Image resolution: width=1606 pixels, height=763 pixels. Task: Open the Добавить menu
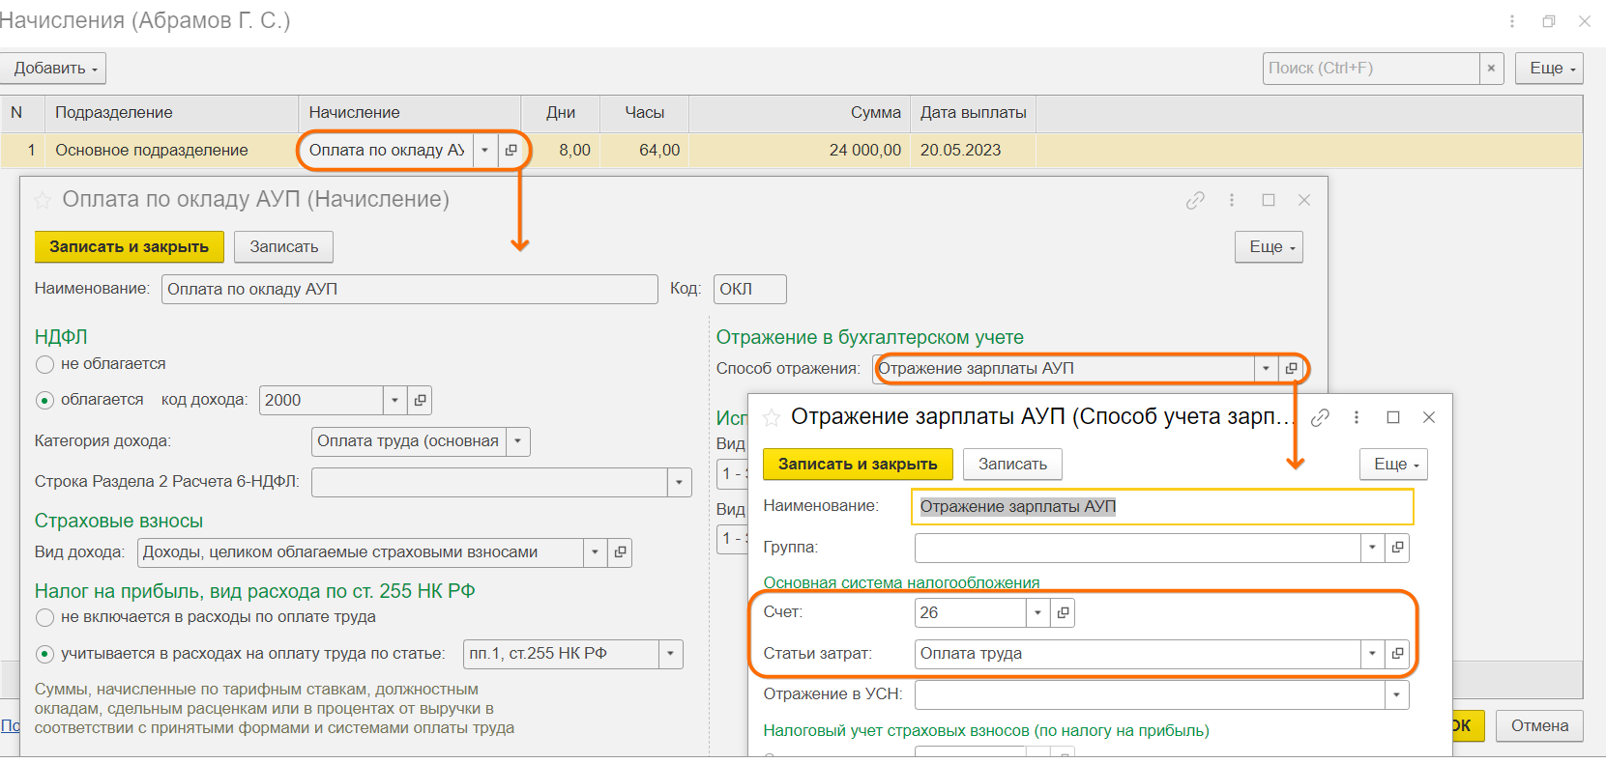[x=54, y=69]
